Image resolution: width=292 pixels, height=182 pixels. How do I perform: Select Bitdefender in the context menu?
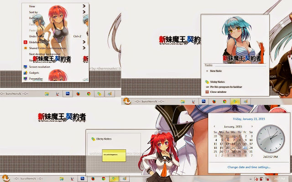coord(36,42)
